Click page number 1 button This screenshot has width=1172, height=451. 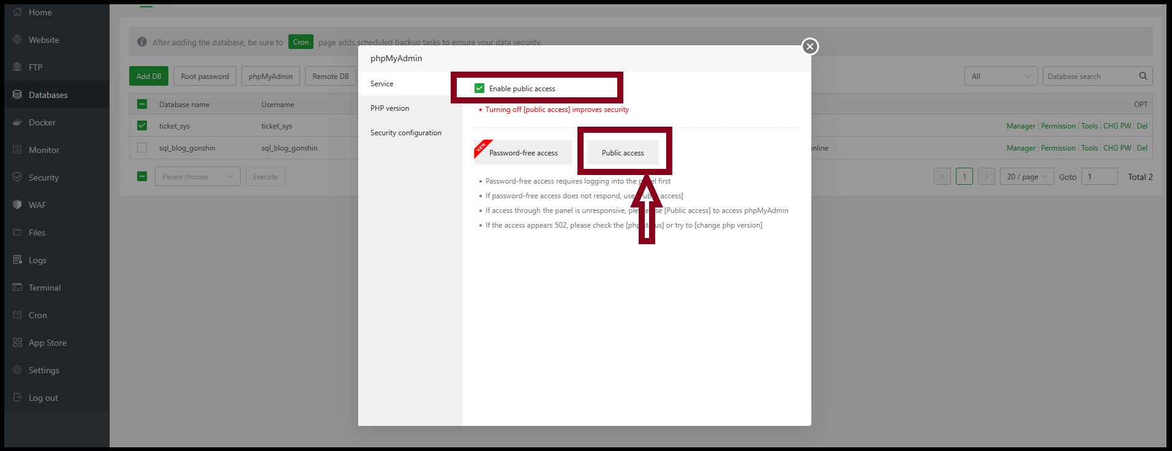tap(964, 177)
